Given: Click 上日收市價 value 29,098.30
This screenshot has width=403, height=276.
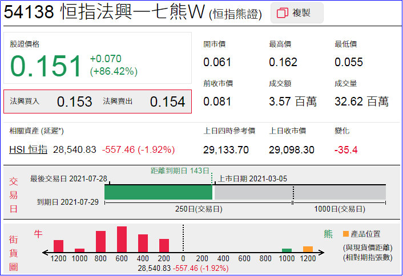Looking at the screenshot, I should click(x=292, y=150).
